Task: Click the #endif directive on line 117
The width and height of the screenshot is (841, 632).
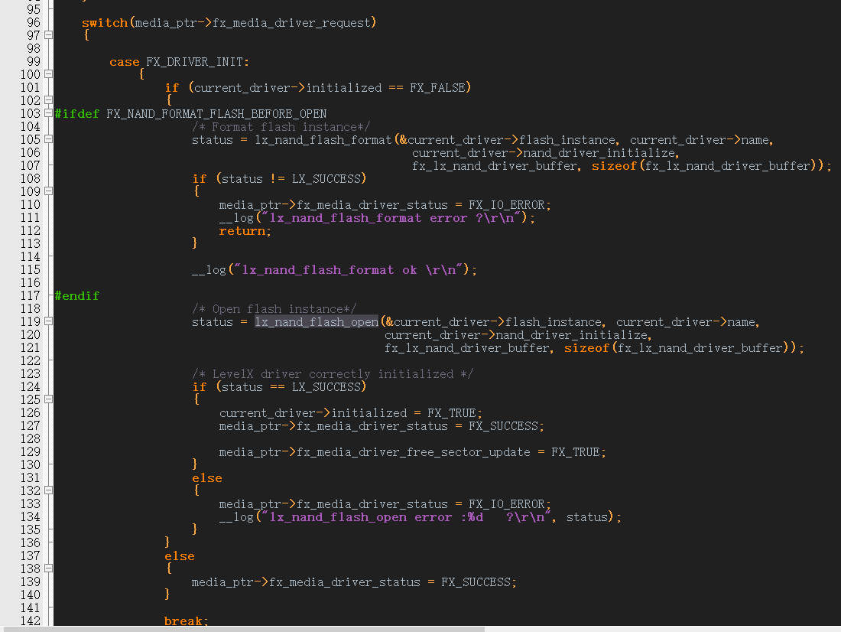Action: (x=76, y=295)
